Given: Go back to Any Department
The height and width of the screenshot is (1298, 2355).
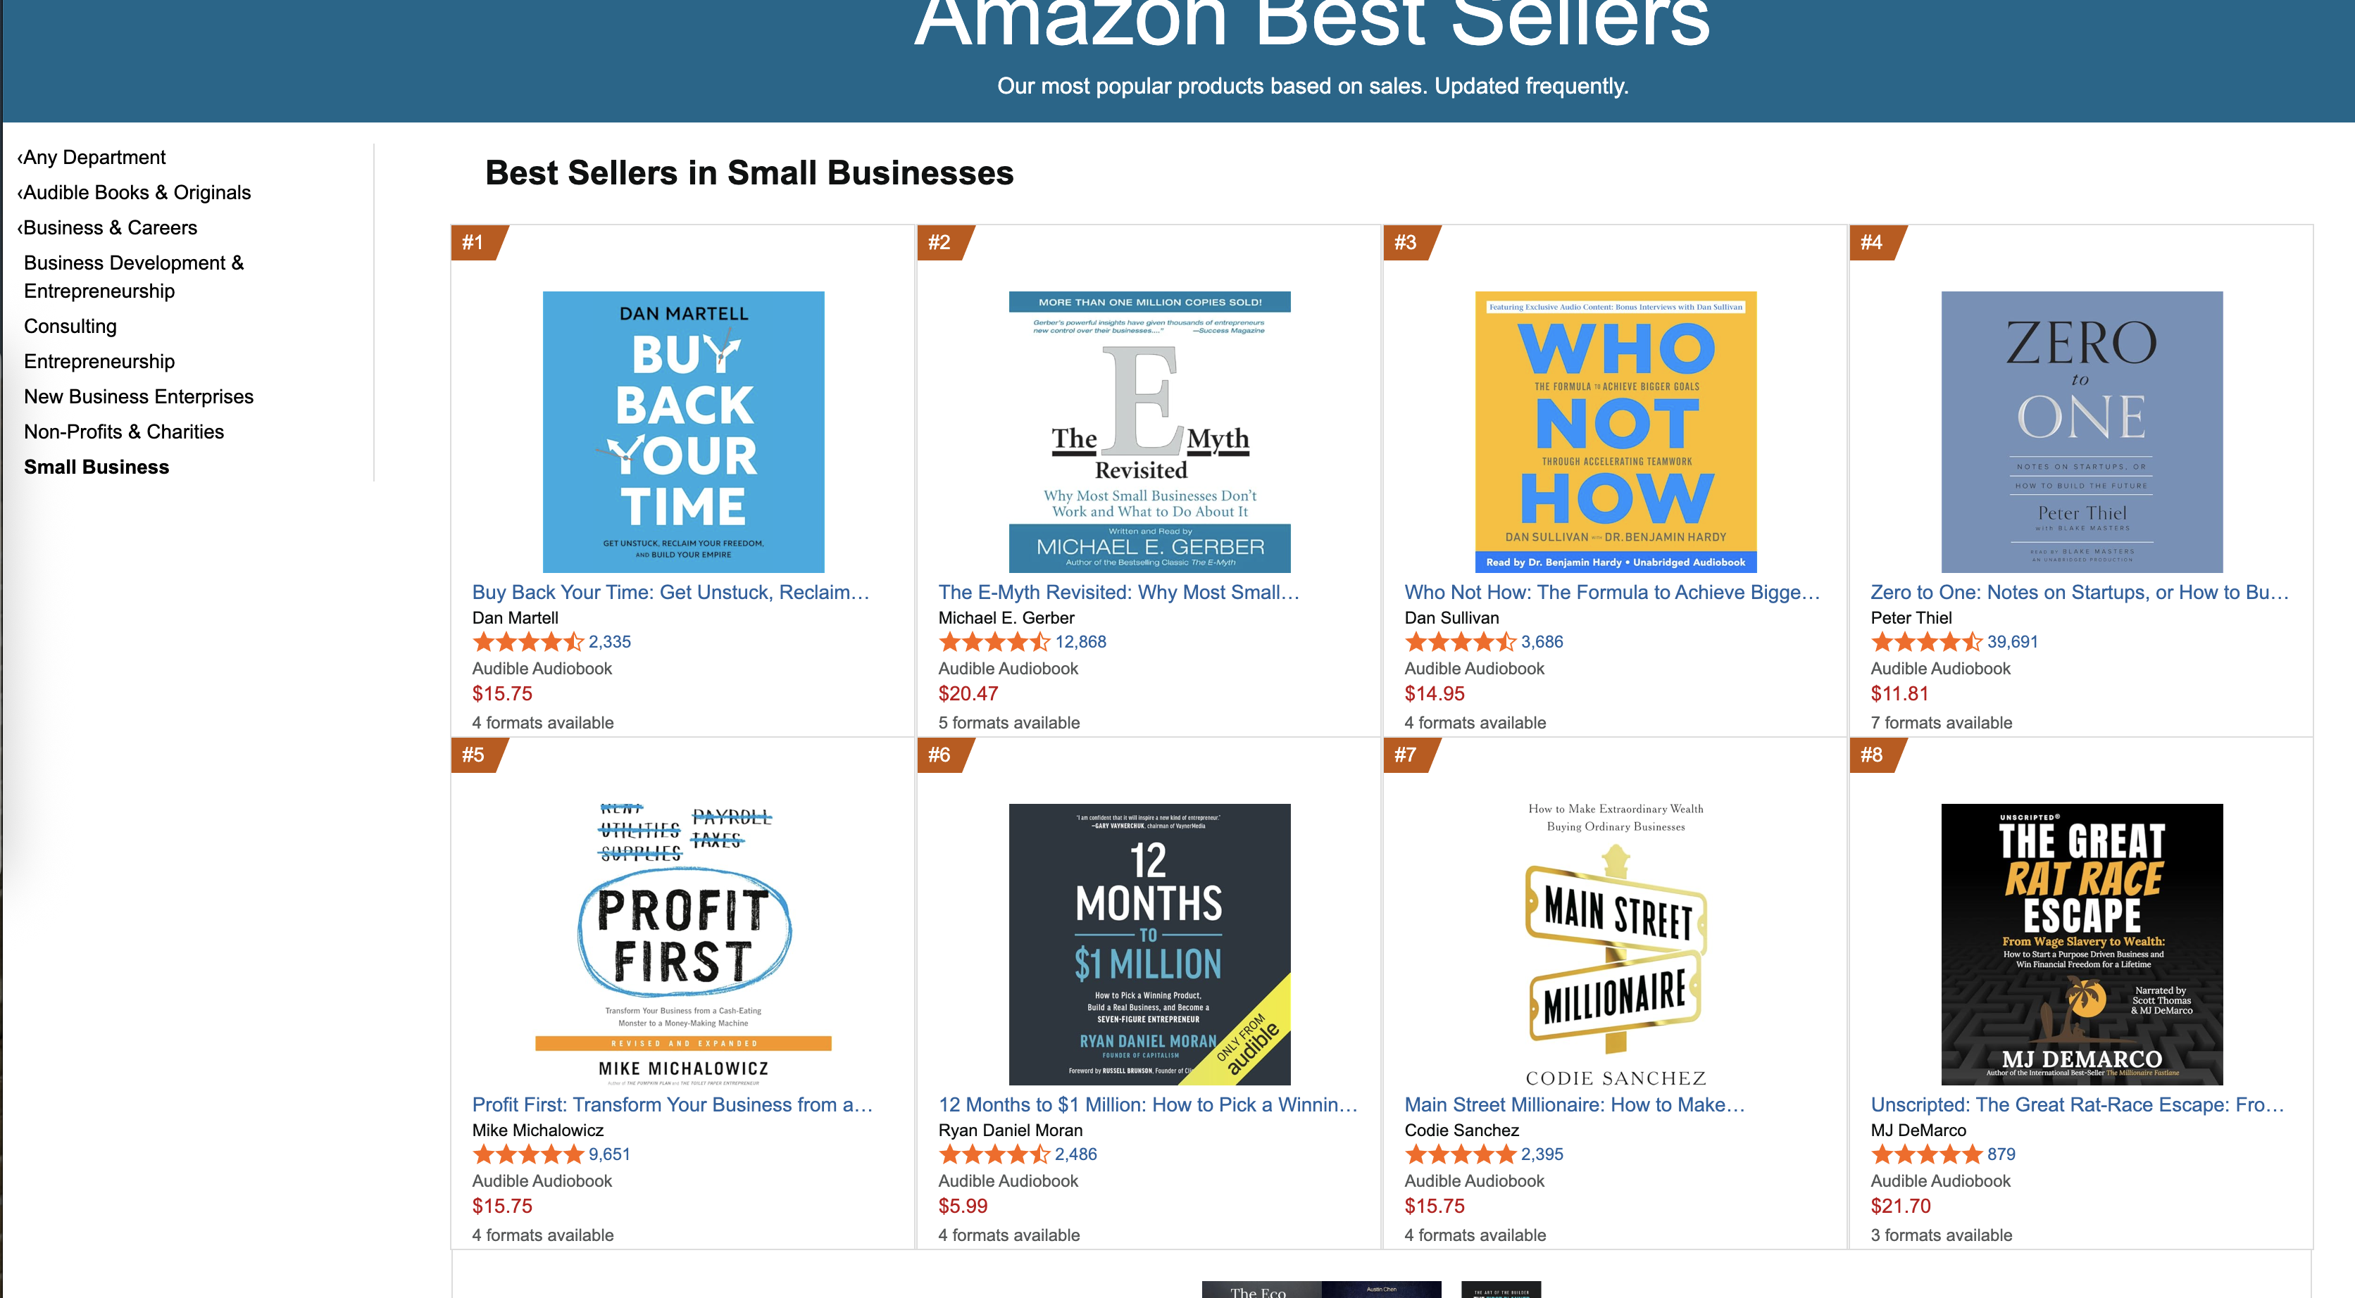Looking at the screenshot, I should (x=93, y=157).
